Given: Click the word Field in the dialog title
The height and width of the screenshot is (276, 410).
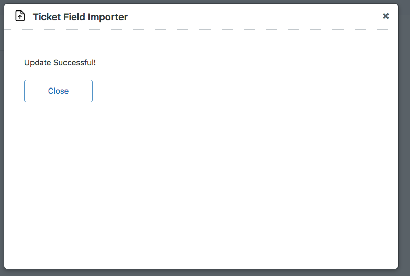Looking at the screenshot, I should coord(74,17).
